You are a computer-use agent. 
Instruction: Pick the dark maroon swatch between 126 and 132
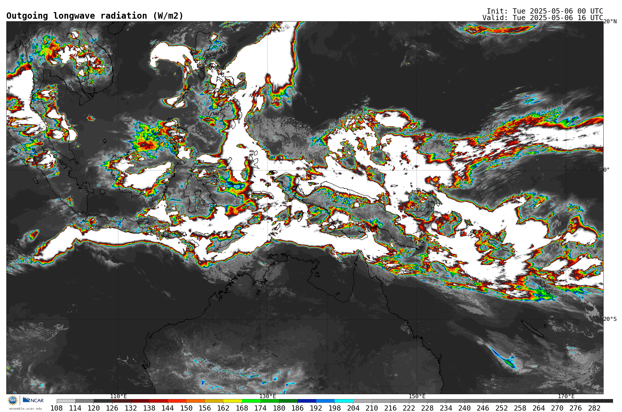pyautogui.click(x=122, y=401)
